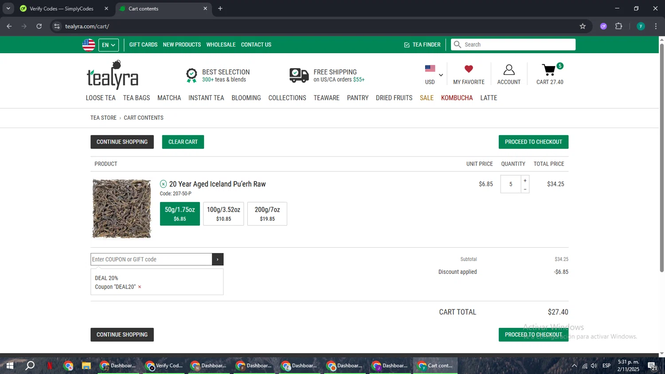Open Chrome three-dot menu

coord(656,26)
